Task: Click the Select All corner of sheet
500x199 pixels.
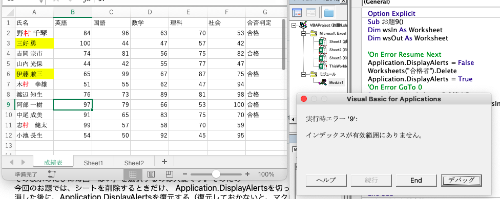Action: click(x=8, y=12)
